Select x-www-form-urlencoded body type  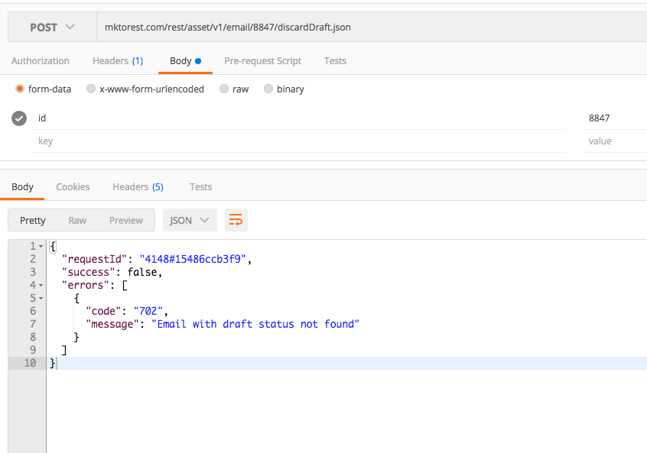click(92, 89)
